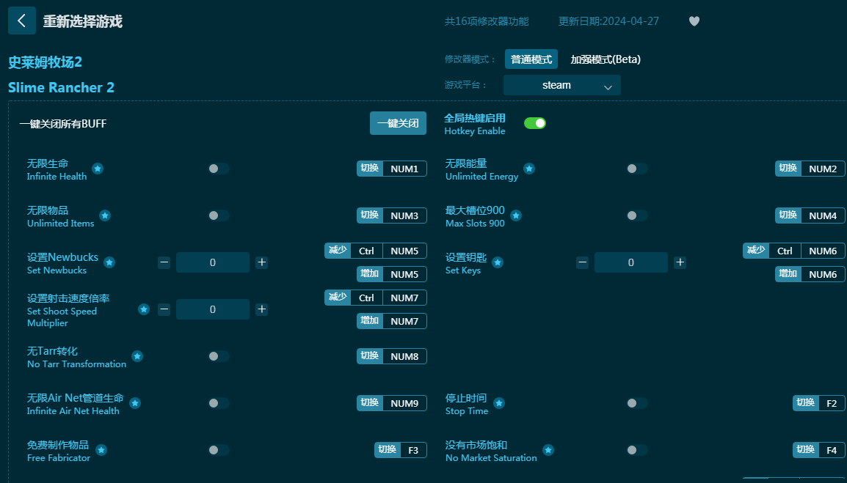Click the 更新日期:2024-04-27 text
Screen dimensions: 847x483
(608, 21)
